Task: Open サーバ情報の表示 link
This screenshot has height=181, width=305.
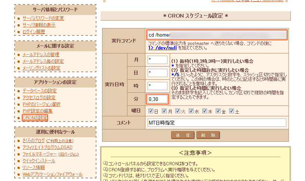Action: pos(39,25)
